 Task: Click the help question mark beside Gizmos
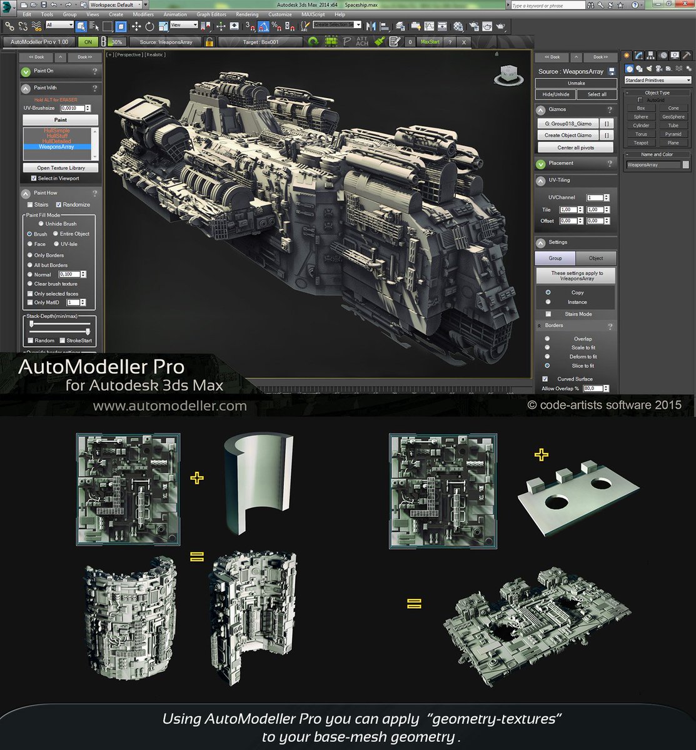(610, 109)
